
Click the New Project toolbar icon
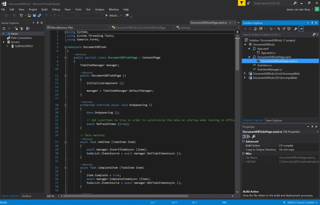[x=21, y=15]
